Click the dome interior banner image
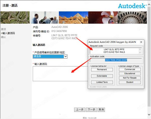This screenshot has height=119, width=151. click(x=132, y=17)
